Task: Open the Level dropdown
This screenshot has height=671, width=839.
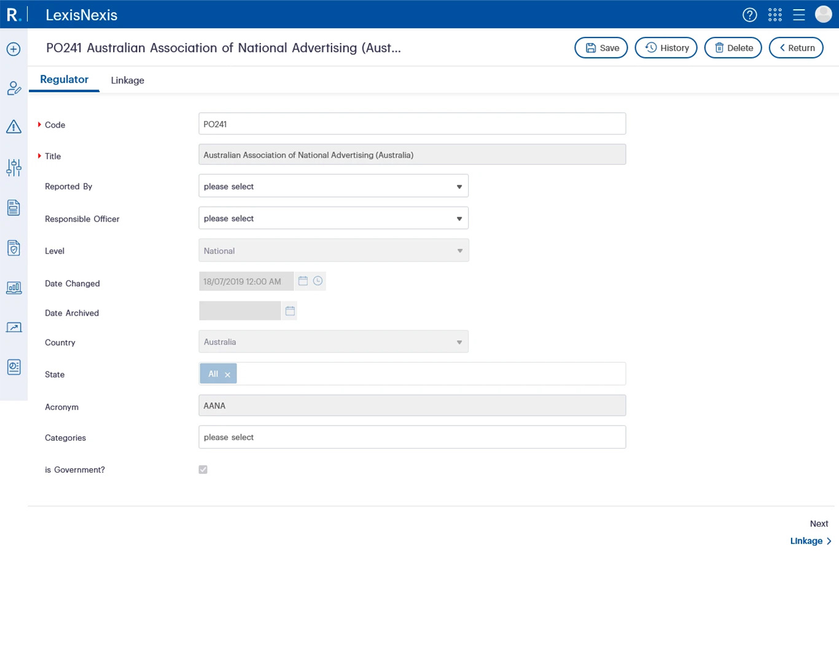Action: [334, 250]
